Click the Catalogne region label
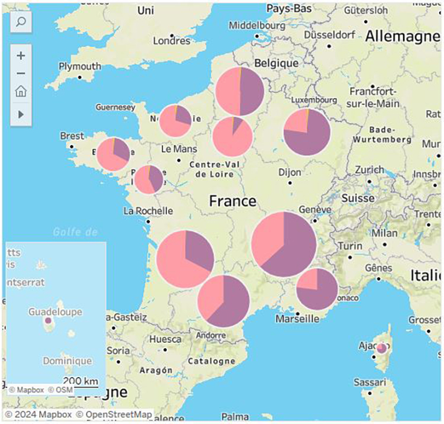 click(x=211, y=361)
